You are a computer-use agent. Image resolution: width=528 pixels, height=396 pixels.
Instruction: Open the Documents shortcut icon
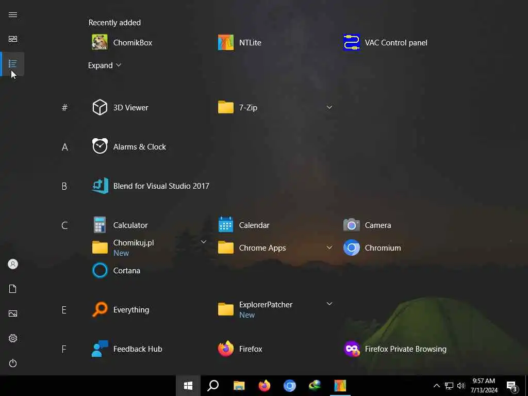13,289
